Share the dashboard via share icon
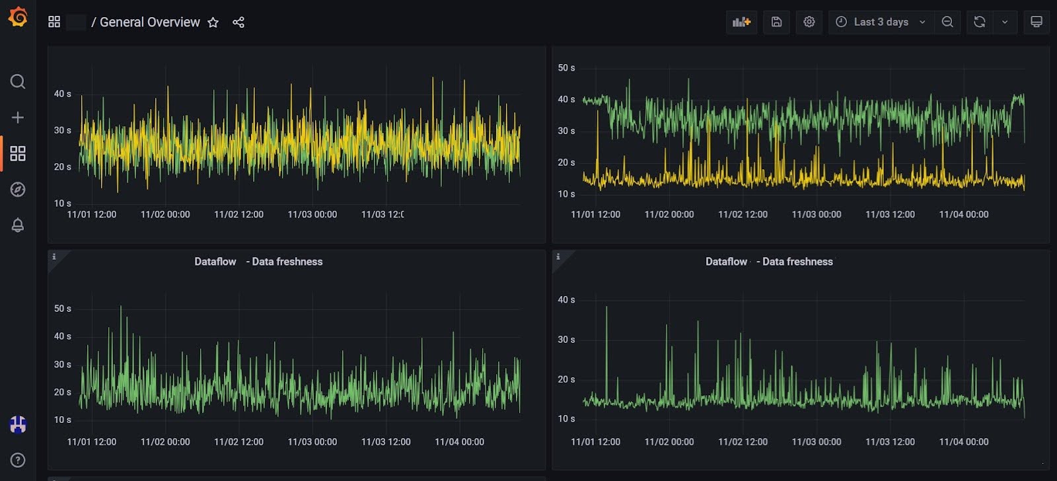The height and width of the screenshot is (481, 1057). (x=238, y=22)
